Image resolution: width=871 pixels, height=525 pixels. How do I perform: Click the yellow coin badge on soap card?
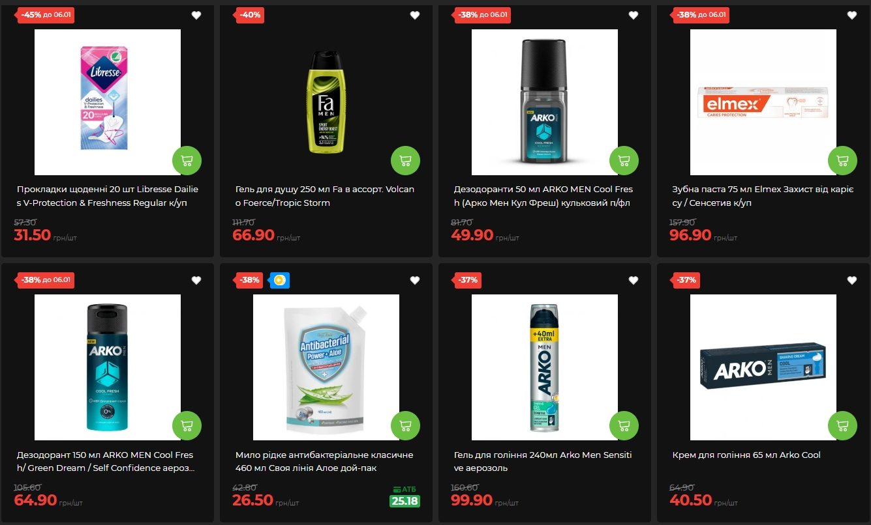tap(279, 281)
